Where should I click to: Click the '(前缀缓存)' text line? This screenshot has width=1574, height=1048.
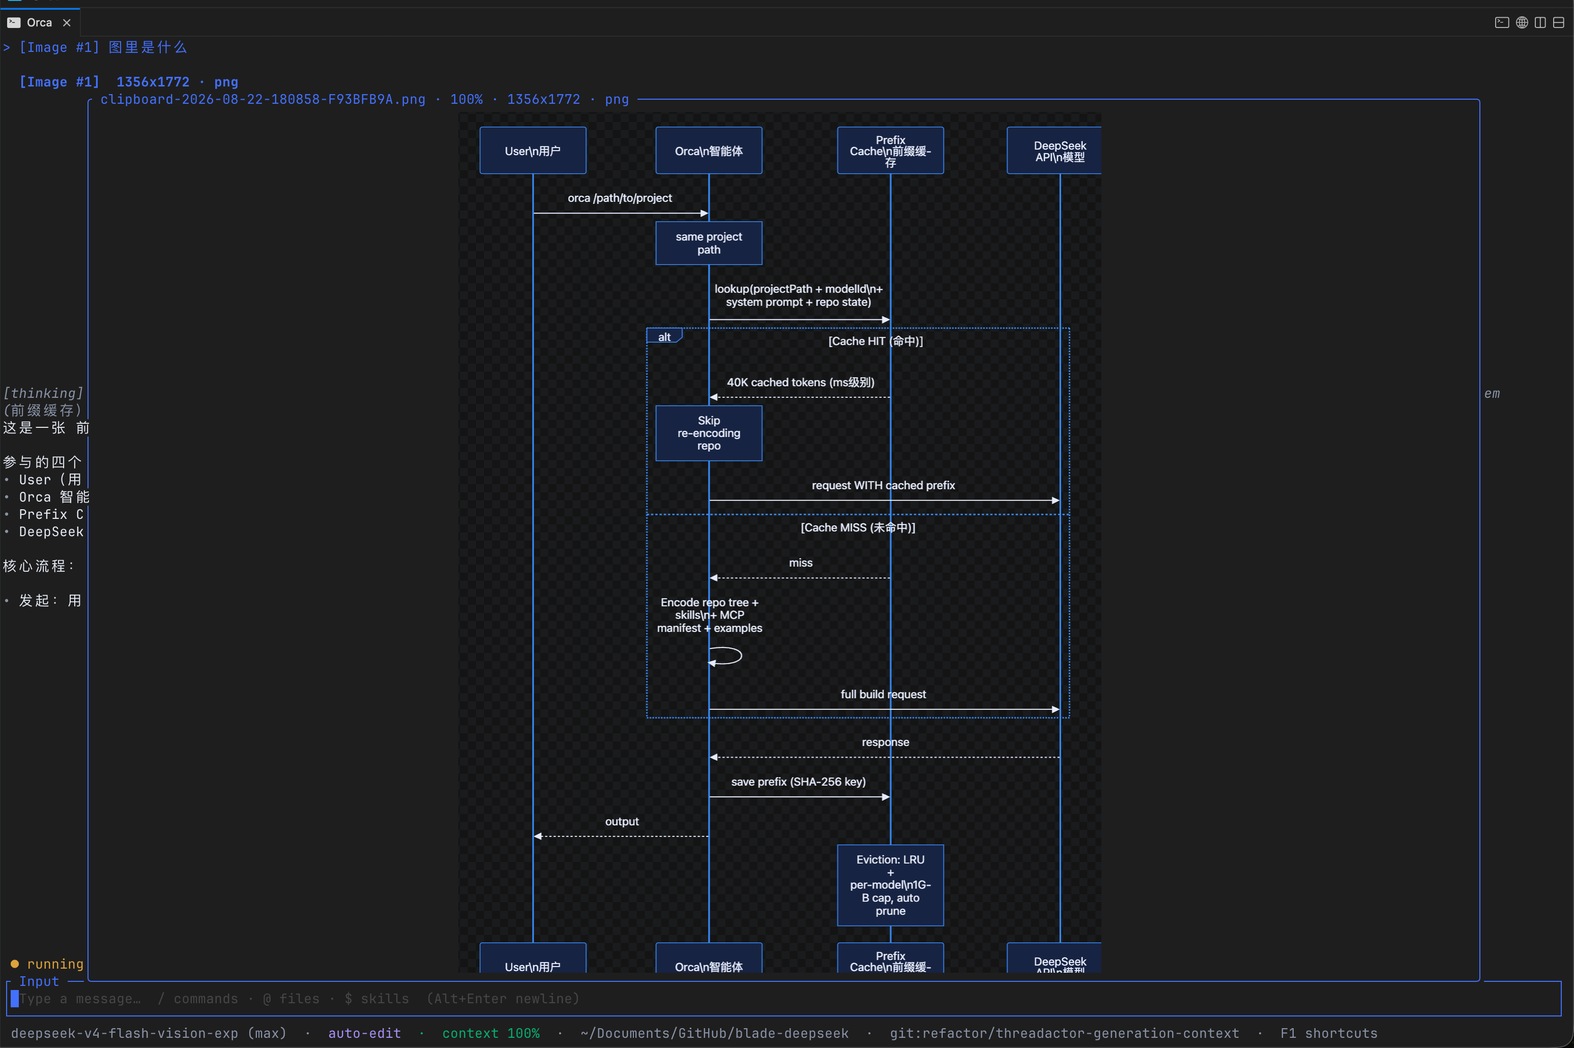point(43,411)
